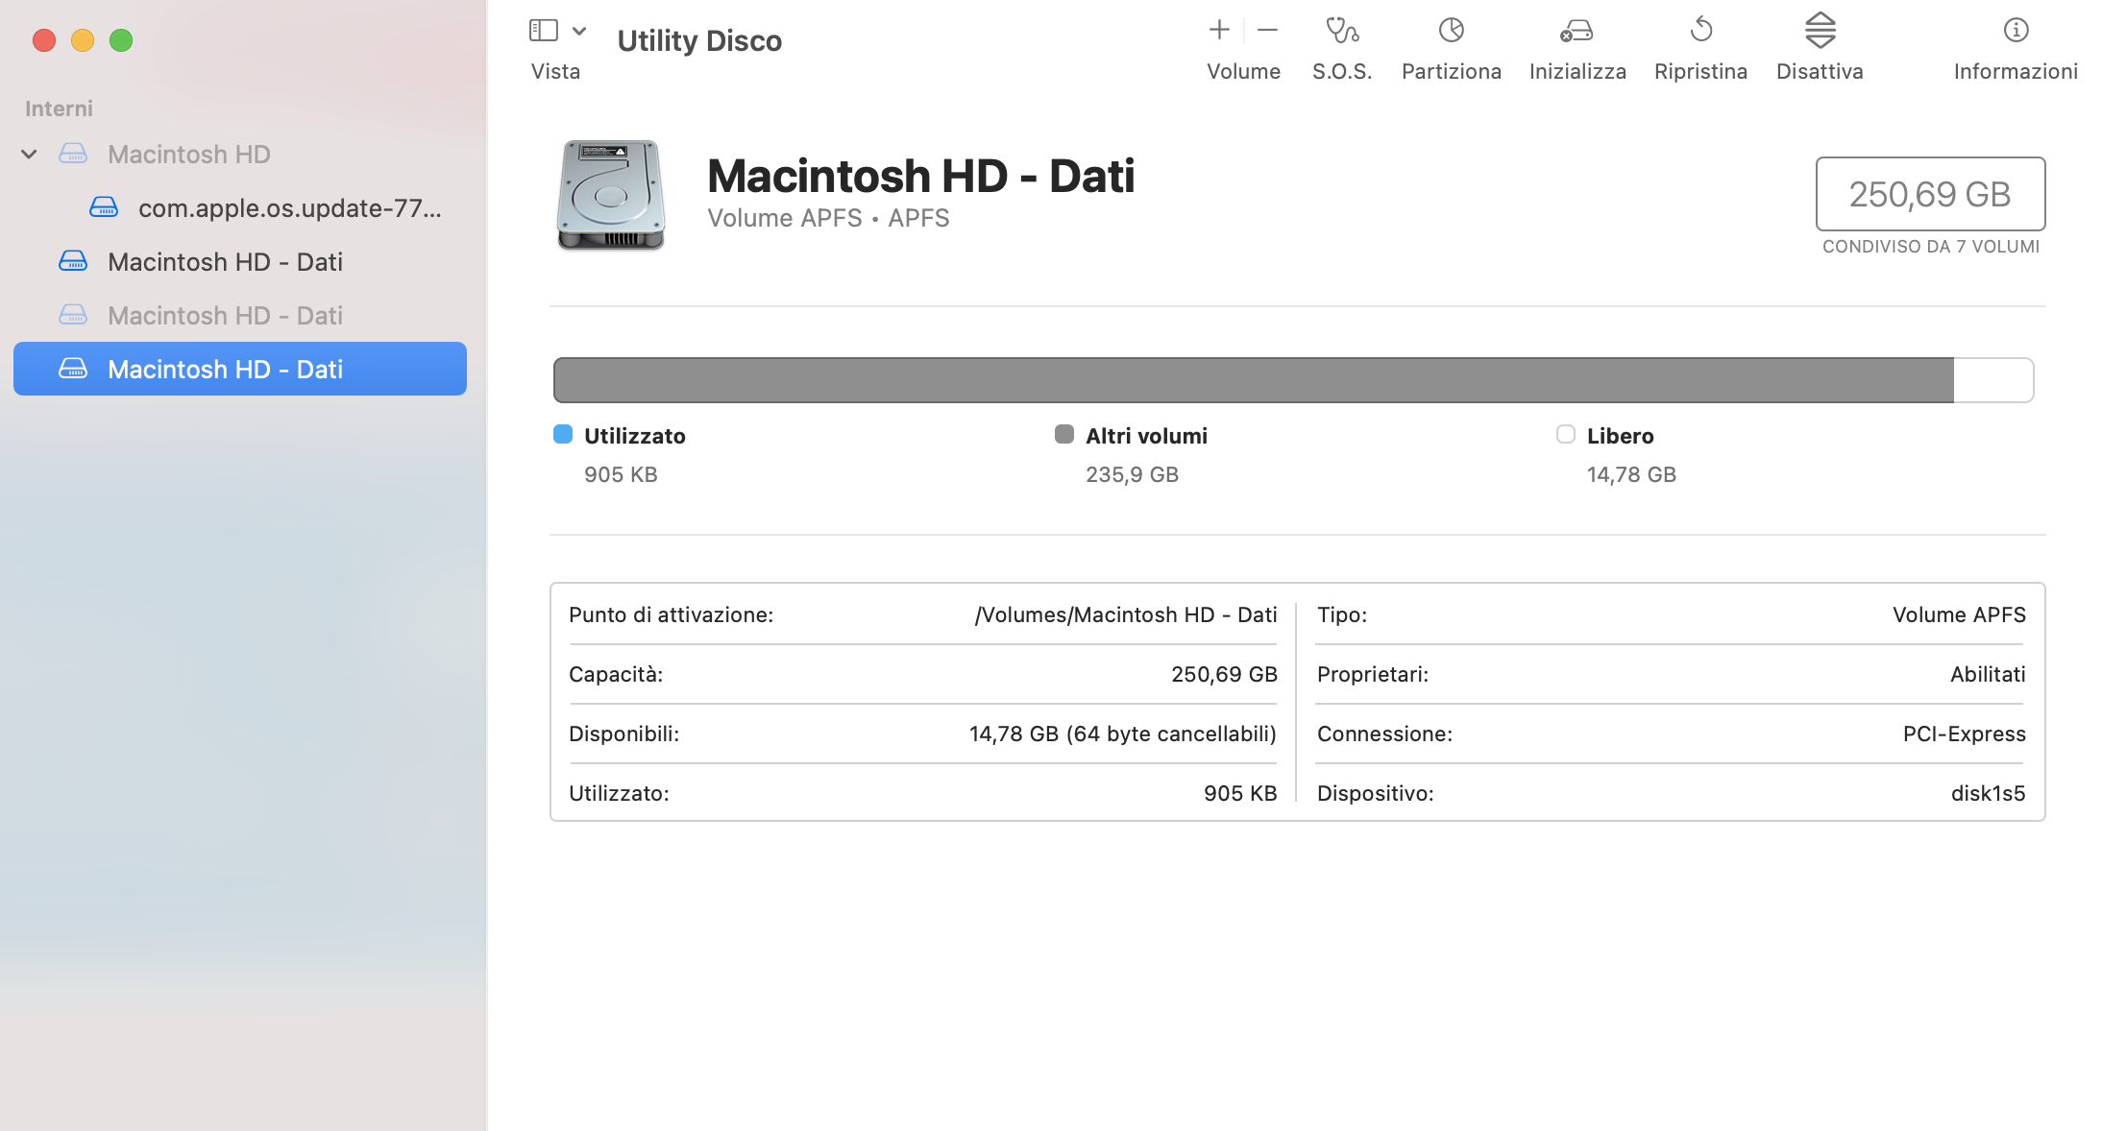The height and width of the screenshot is (1131, 2102).
Task: Add a volume with the plus icon
Action: pyautogui.click(x=1219, y=30)
